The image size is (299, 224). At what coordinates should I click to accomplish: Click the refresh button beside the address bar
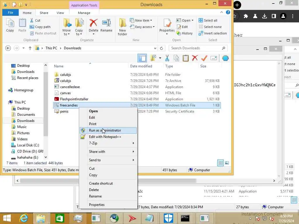161,48
